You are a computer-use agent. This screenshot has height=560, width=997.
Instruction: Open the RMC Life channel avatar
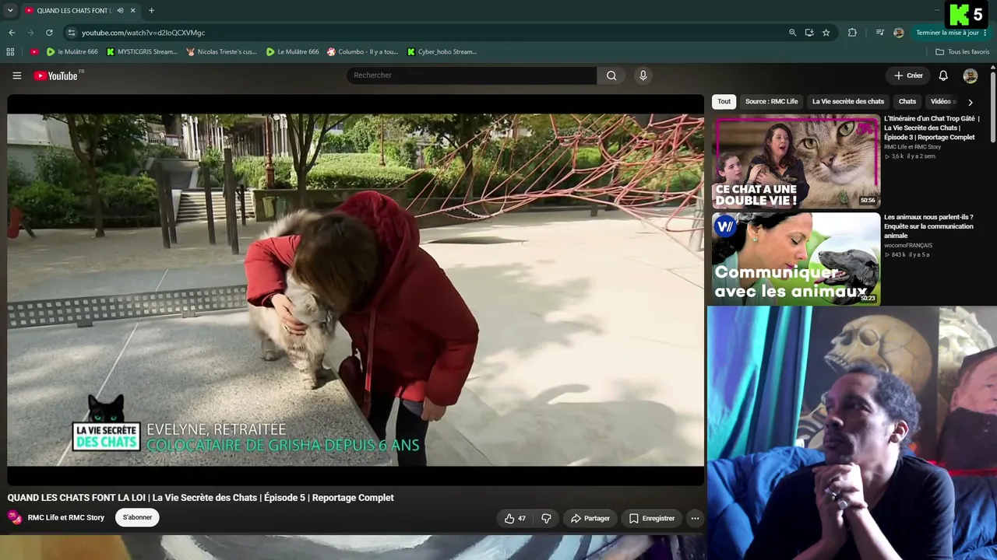15,517
